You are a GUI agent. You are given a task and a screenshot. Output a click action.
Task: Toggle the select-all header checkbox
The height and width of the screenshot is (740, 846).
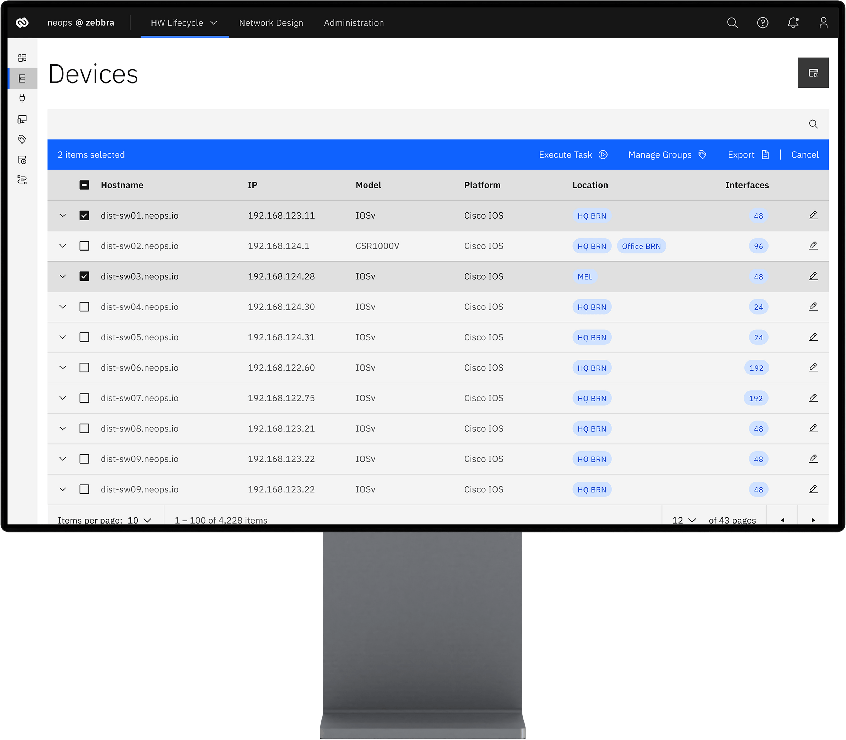(84, 185)
